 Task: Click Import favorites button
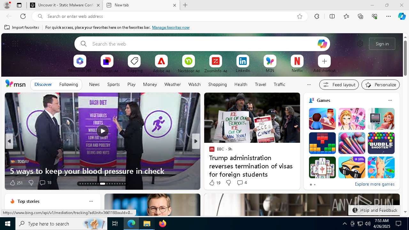[22, 27]
